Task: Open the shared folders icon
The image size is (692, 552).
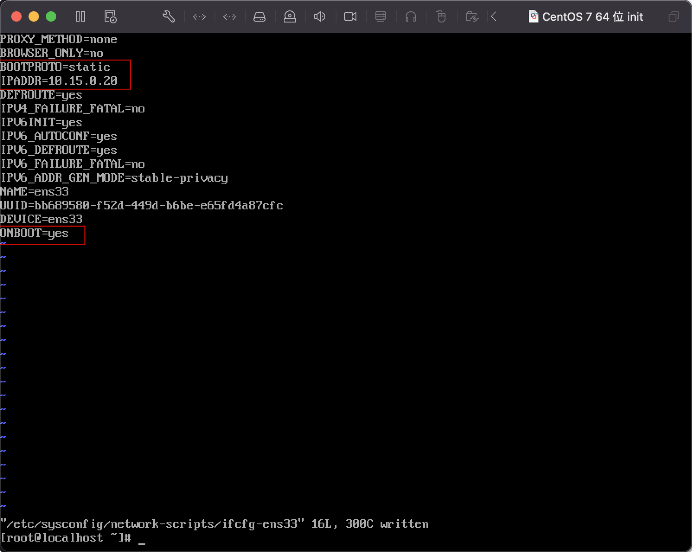Action: [x=472, y=17]
